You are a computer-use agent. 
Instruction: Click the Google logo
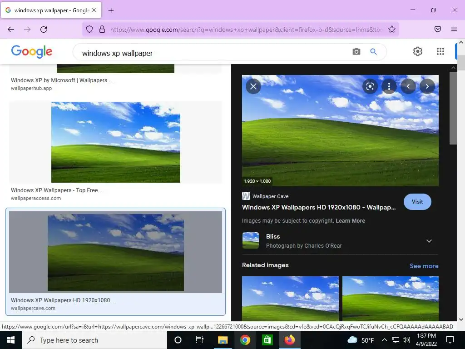pyautogui.click(x=32, y=52)
